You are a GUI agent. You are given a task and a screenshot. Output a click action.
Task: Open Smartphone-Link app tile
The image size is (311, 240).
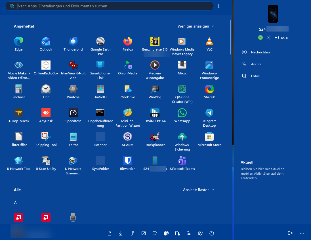(x=100, y=70)
